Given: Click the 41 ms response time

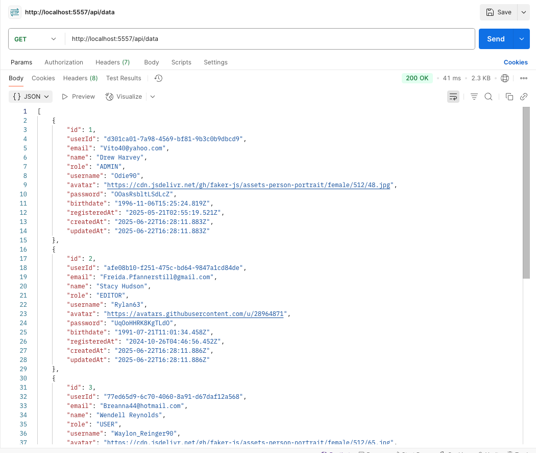Looking at the screenshot, I should [x=452, y=78].
